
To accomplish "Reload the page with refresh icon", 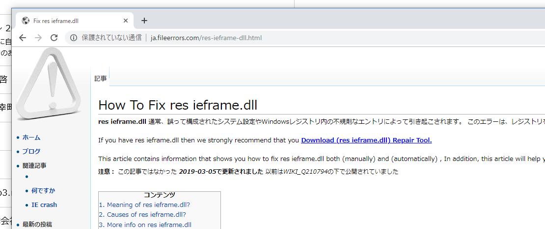I will [54, 38].
